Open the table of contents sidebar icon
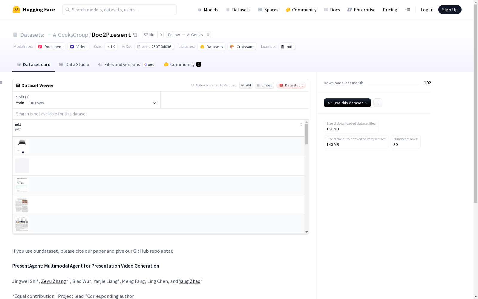The height and width of the screenshot is (299, 478). tap(1, 83)
